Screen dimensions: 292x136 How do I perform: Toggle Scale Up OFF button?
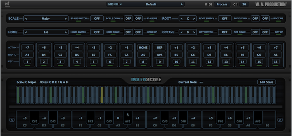(x=138, y=19)
